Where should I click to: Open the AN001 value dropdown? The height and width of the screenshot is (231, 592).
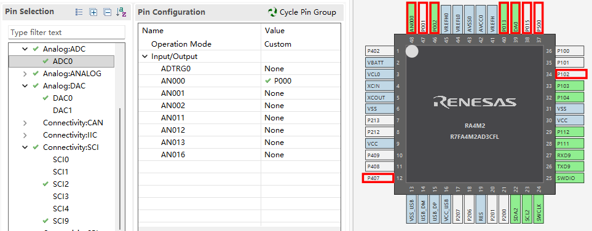(301, 93)
